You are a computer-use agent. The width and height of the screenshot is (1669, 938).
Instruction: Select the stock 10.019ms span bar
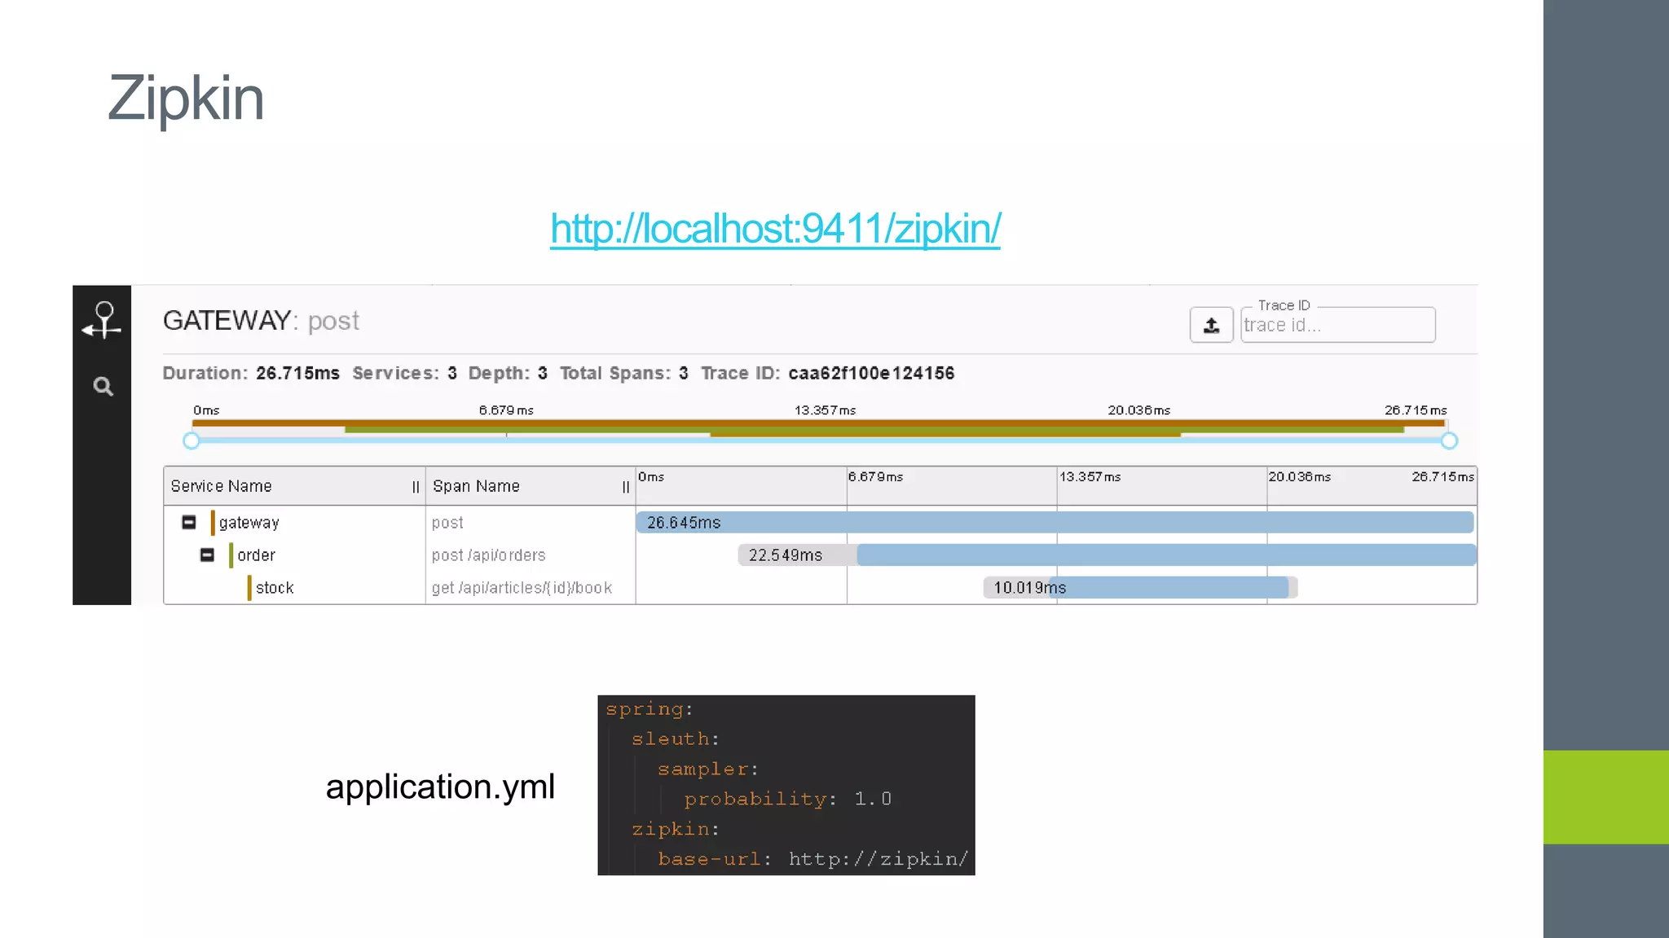(1169, 587)
